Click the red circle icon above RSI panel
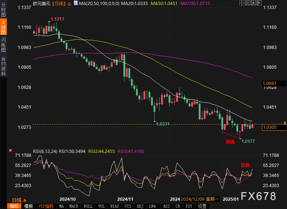The image size is (287, 209). click(10, 150)
